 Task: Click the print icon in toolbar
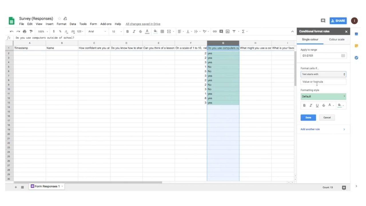pyautogui.click(x=25, y=31)
